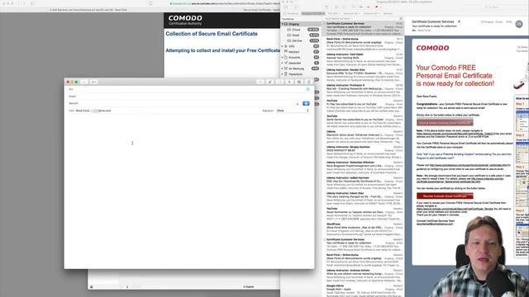
Task: Open Rene Fürst Online Kurse message
Action: tap(364, 44)
